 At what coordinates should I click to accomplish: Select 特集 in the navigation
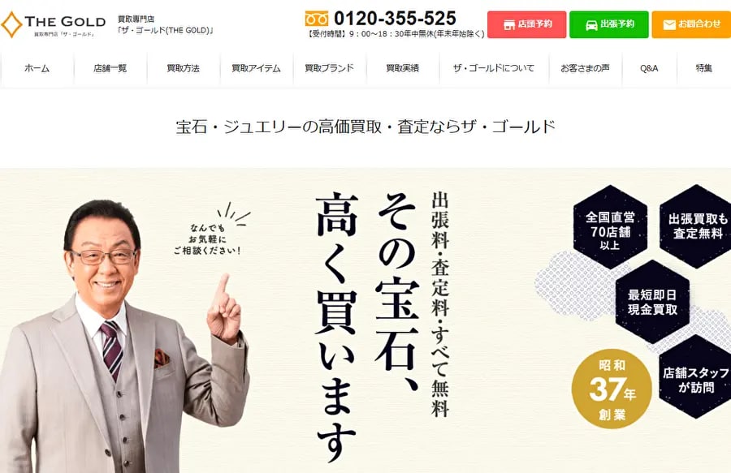[704, 68]
